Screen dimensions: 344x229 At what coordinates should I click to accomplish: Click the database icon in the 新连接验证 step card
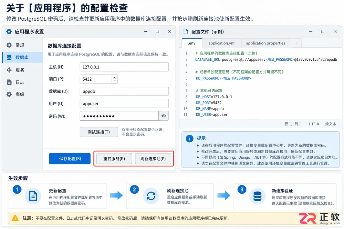pos(257,196)
